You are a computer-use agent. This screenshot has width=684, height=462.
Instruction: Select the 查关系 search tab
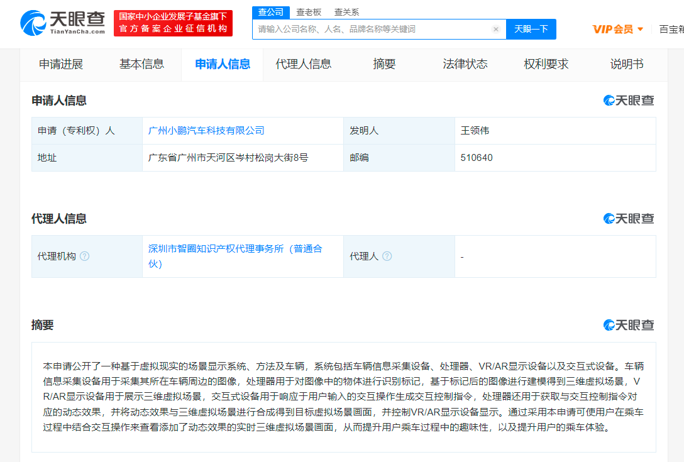pyautogui.click(x=346, y=12)
